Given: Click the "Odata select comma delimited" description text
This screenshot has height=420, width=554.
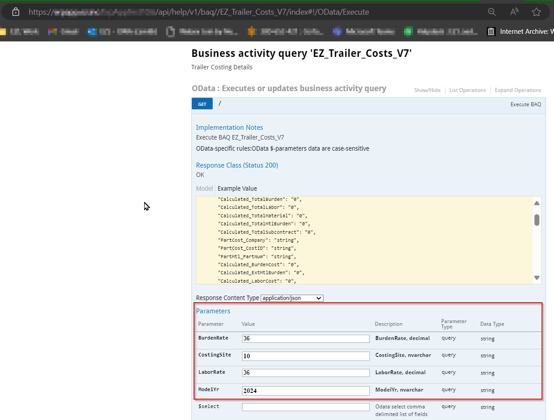Looking at the screenshot, I should 401,410.
